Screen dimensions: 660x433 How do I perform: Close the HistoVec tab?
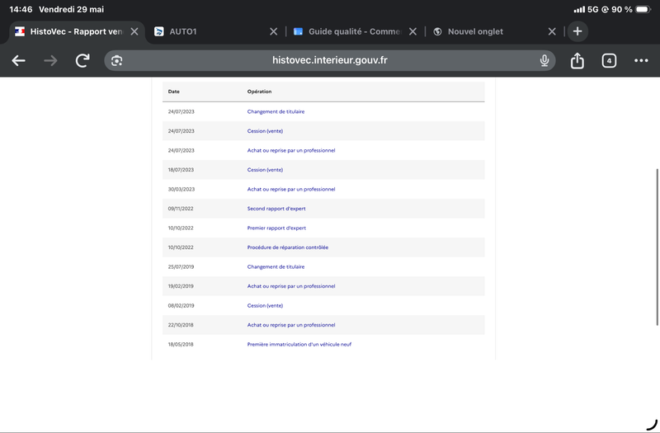point(134,31)
